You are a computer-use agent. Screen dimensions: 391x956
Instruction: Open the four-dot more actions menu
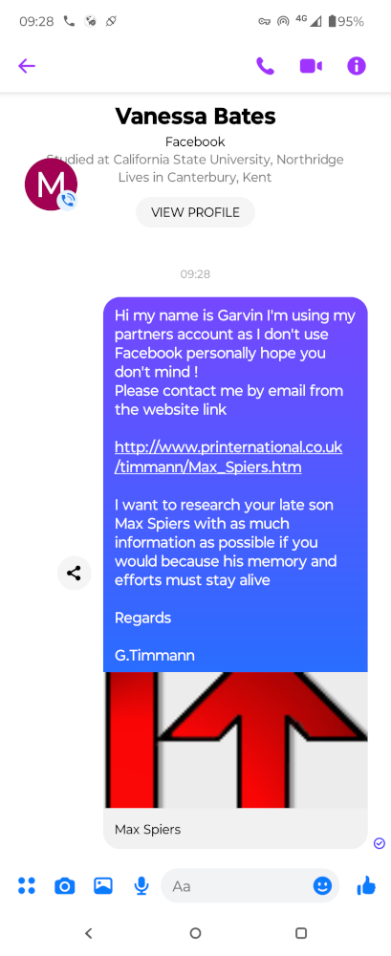pos(26,885)
